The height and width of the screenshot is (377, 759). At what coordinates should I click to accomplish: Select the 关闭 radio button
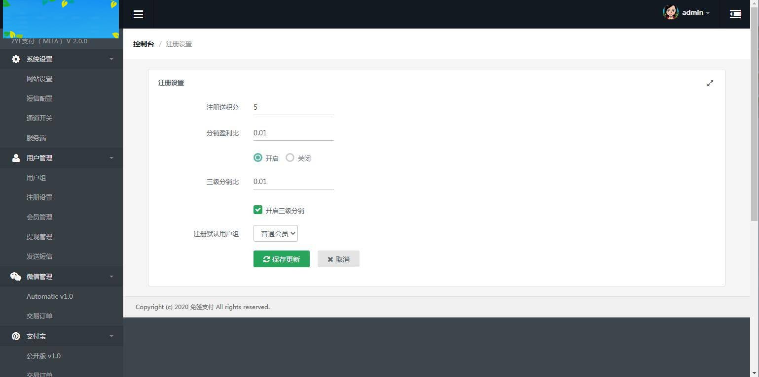[x=290, y=157]
